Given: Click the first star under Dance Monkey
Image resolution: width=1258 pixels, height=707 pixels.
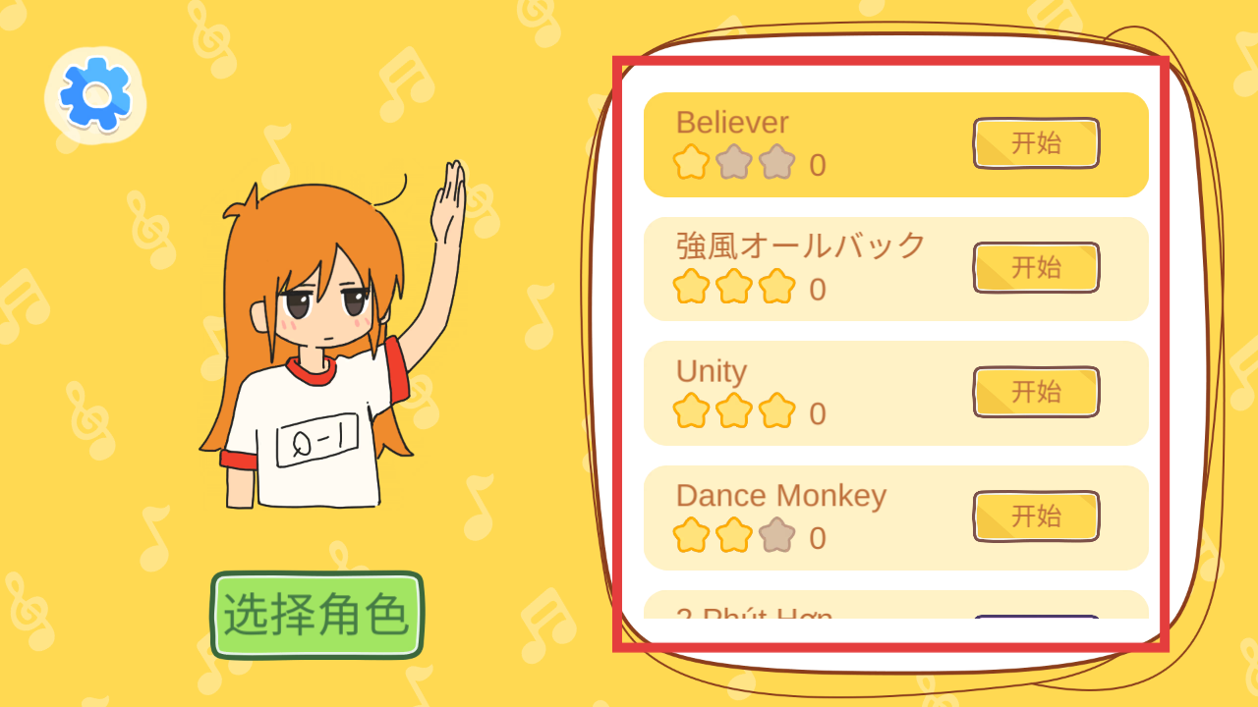Looking at the screenshot, I should coord(692,535).
